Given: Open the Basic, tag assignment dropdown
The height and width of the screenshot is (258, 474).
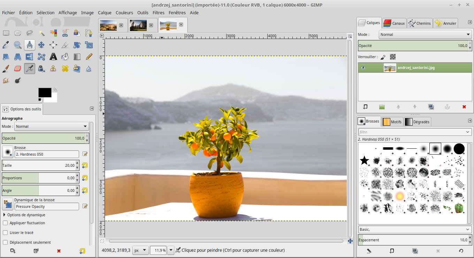Looking at the screenshot, I should (468, 229).
